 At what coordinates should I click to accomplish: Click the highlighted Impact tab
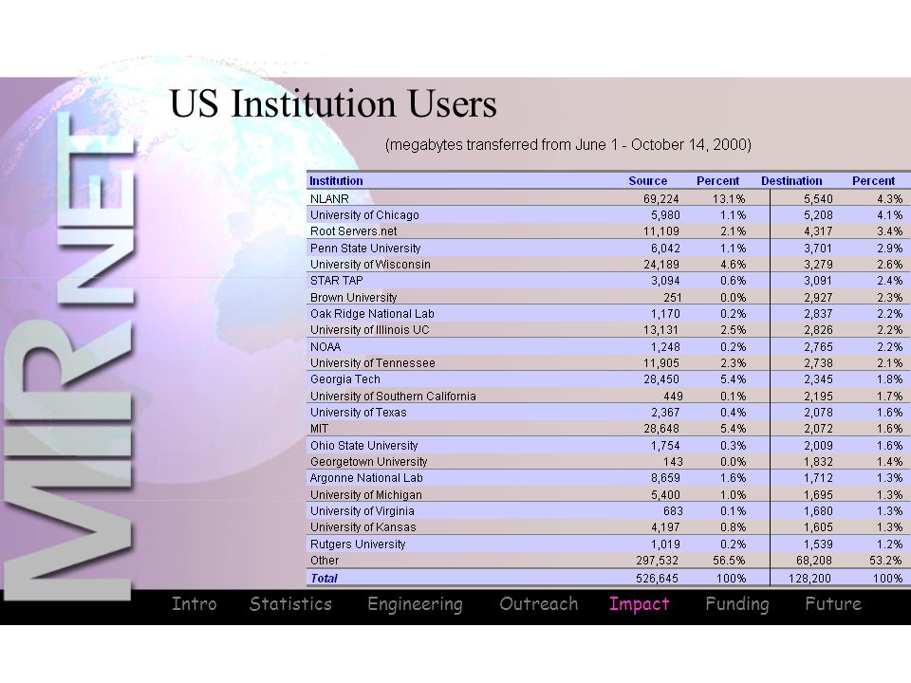(x=639, y=604)
